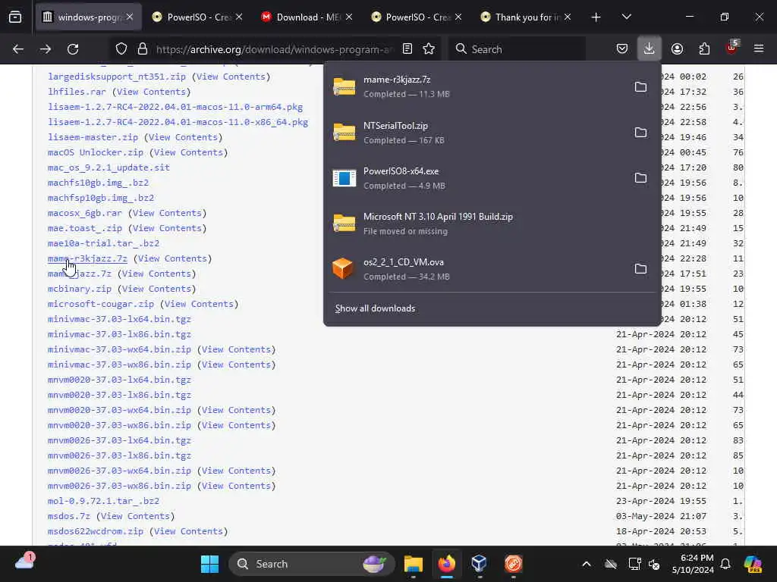Screen dimensions: 777x582
Task: Open the weather widget on taskbar
Action: pos(25,562)
